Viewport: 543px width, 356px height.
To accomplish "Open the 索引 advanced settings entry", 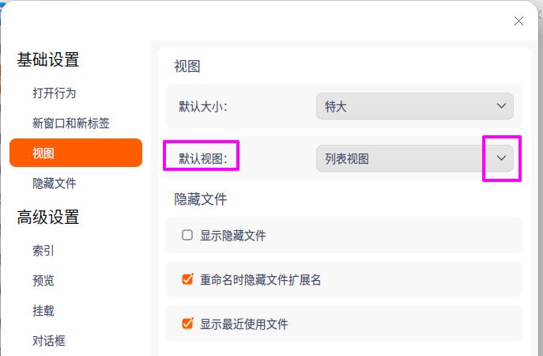I will click(43, 250).
